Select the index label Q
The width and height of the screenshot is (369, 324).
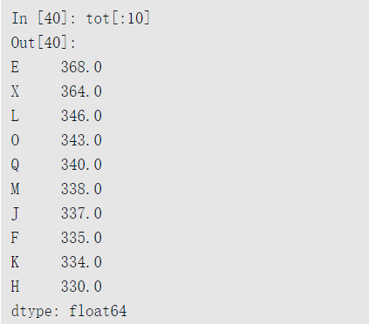click(x=15, y=165)
